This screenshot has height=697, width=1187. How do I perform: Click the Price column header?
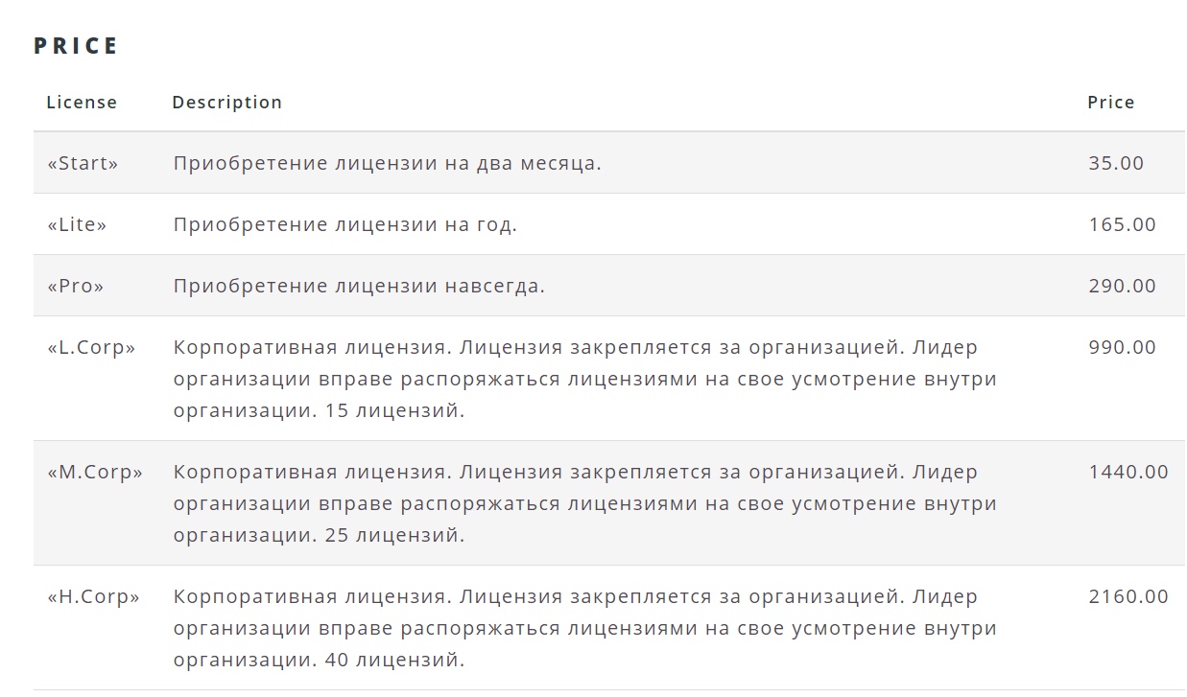[1111, 102]
